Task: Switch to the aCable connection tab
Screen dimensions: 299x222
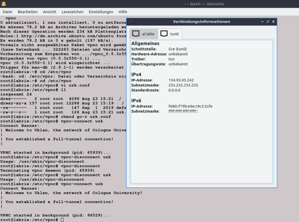Action: (x=144, y=34)
